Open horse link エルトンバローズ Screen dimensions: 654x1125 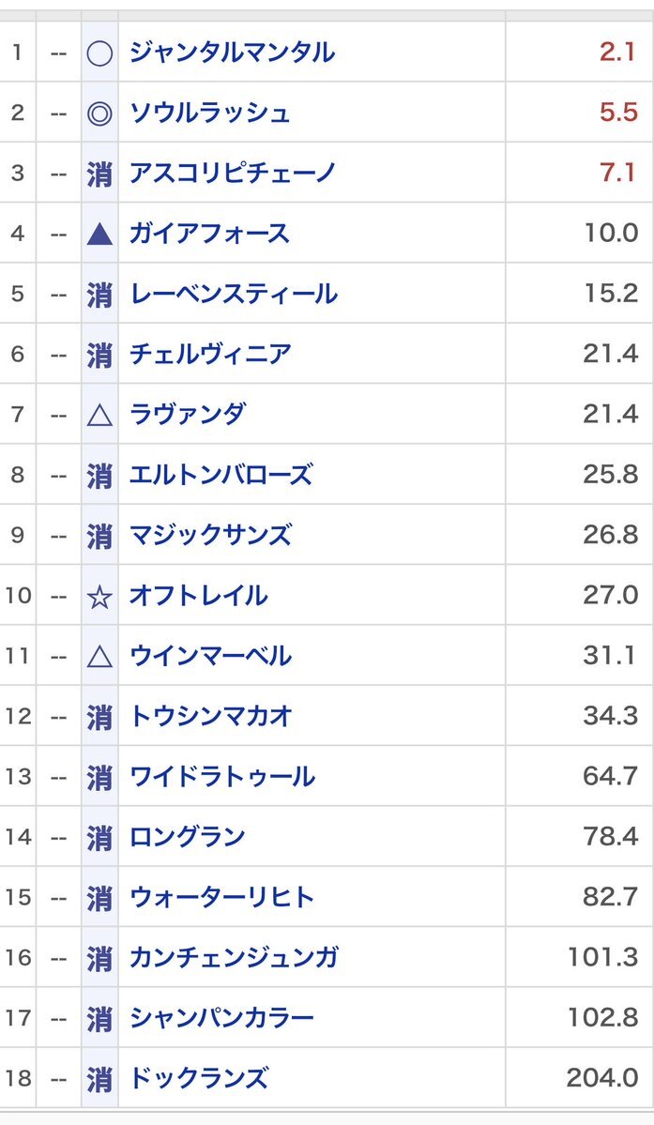pos(221,475)
